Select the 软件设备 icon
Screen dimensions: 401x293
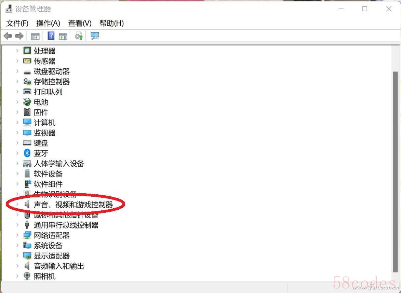pyautogui.click(x=27, y=173)
